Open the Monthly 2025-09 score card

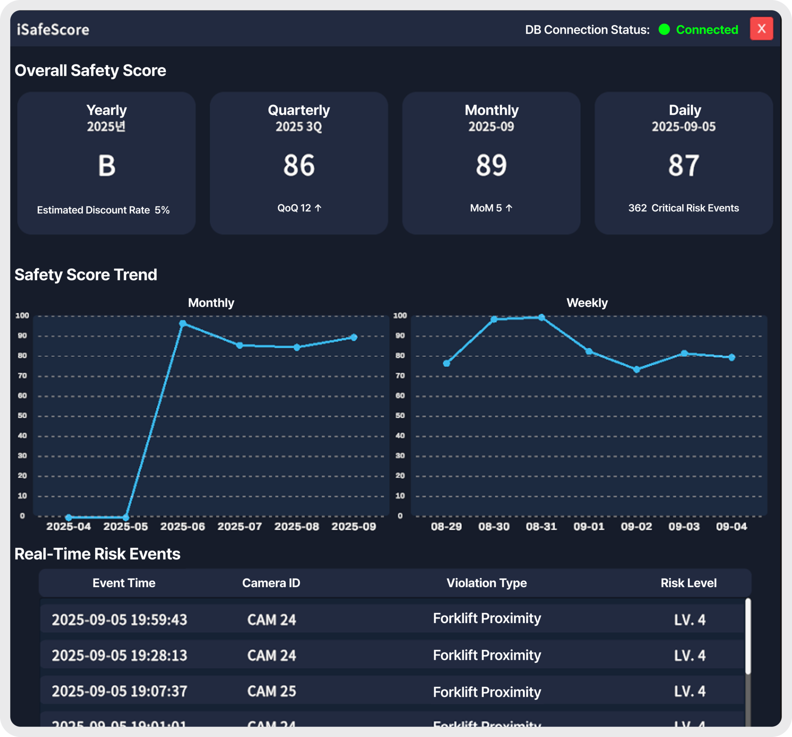(x=491, y=163)
